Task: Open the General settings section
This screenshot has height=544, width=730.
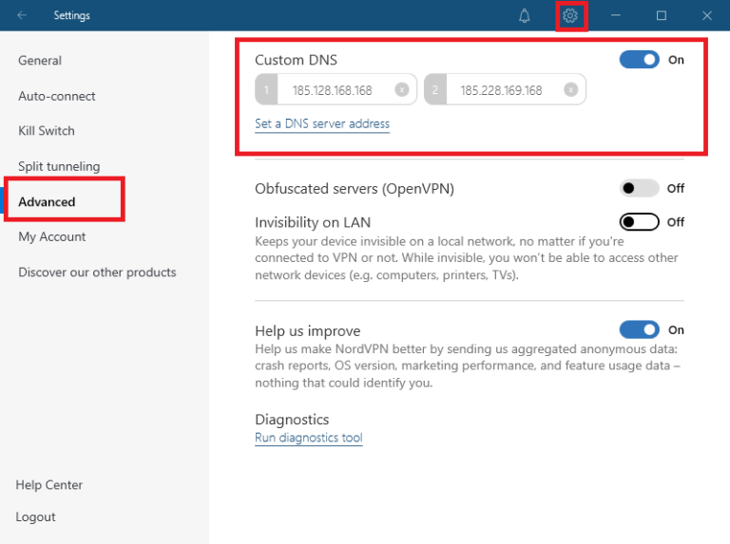Action: click(x=40, y=61)
